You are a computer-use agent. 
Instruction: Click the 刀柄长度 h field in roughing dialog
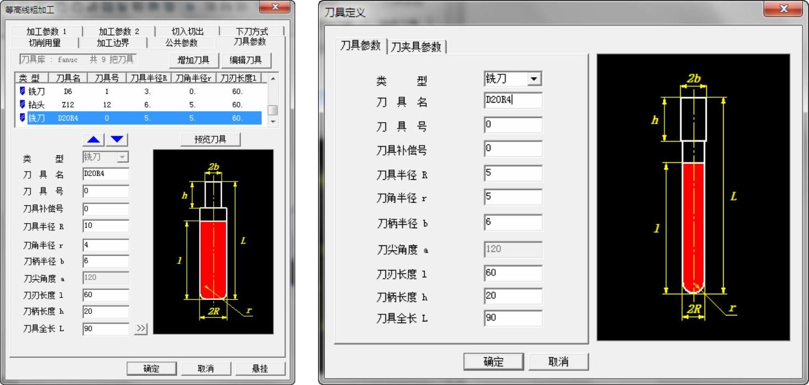(x=105, y=312)
